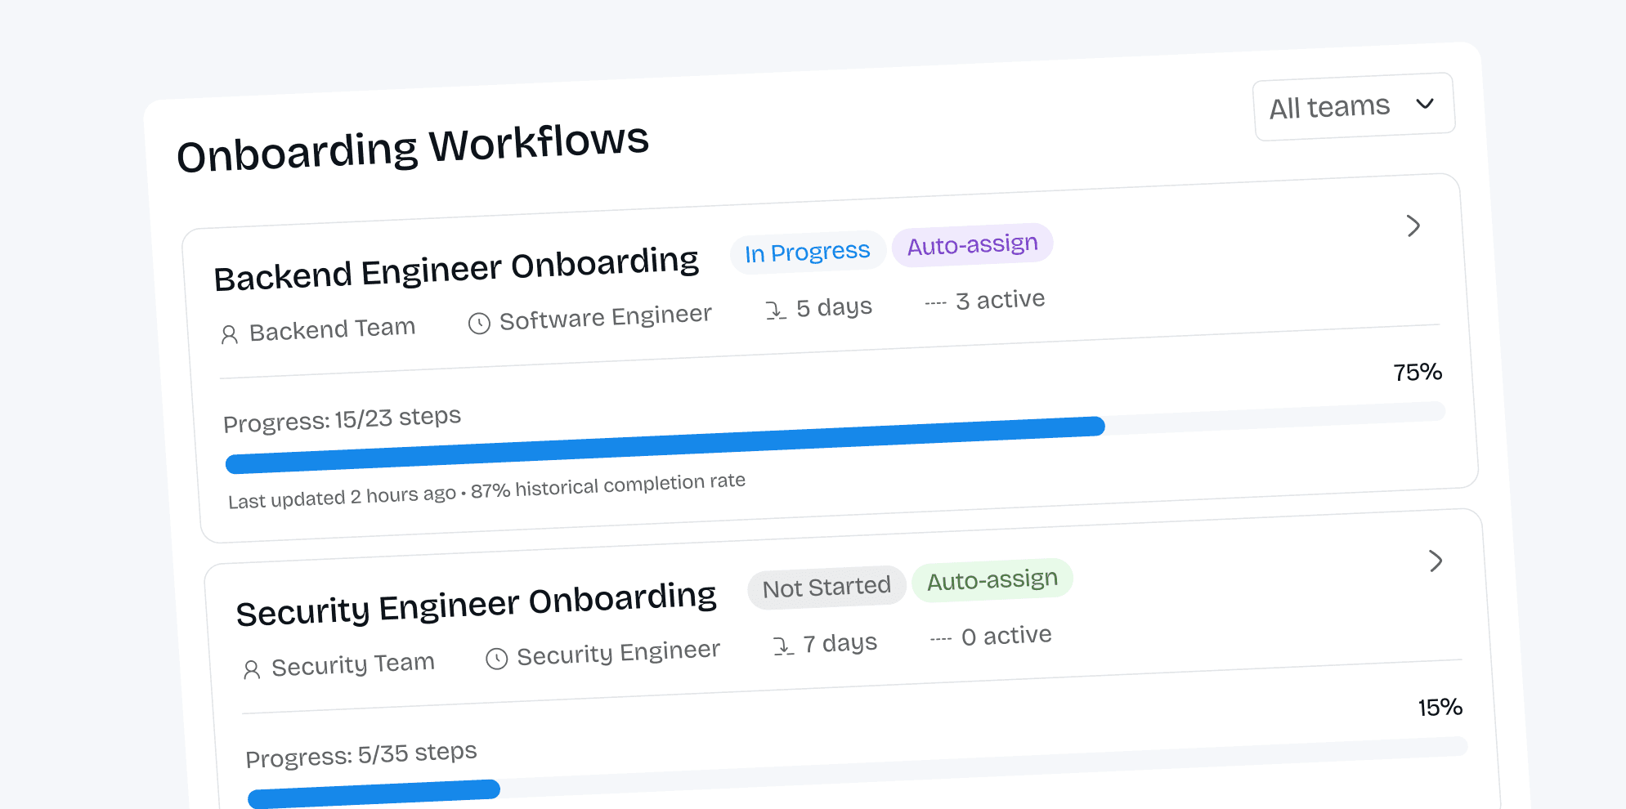Click duration icon next to 7 days
Screen dimensions: 1626x809
pyautogui.click(x=783, y=646)
